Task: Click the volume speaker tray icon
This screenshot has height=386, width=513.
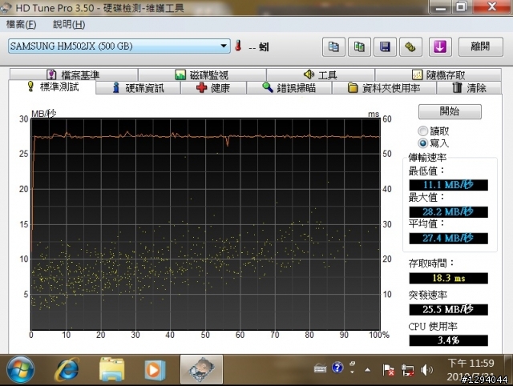Action: (426, 370)
